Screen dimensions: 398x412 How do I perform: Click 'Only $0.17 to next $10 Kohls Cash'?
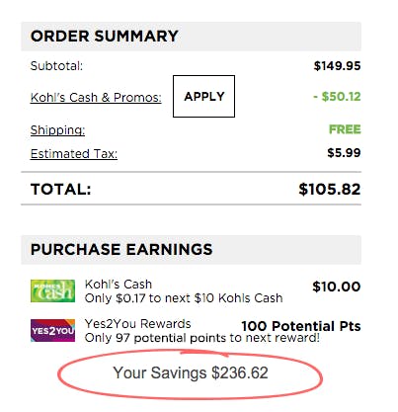click(184, 298)
